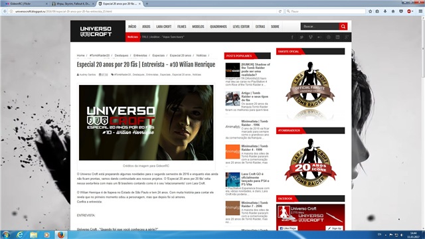This screenshot has height=239, width=425.
Task: Open the QUADRINHOS menu item
Action: 218,27
